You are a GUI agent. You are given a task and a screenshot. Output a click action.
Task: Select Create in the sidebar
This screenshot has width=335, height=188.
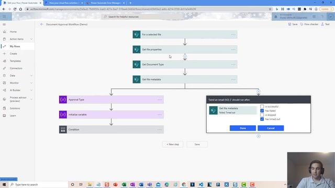13,54
